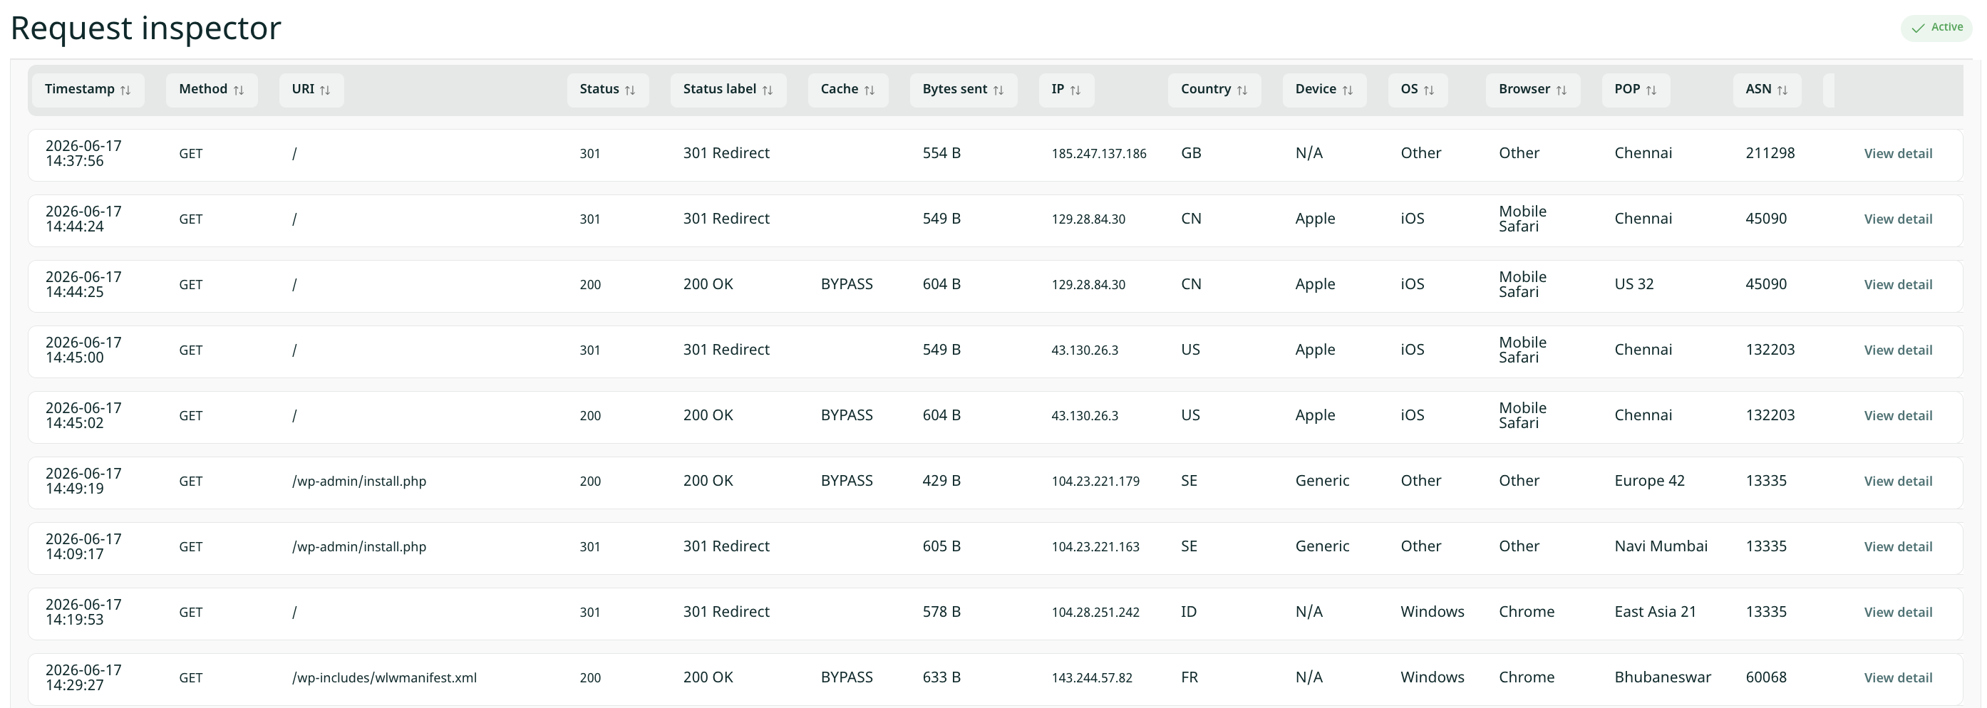Screen dimensions: 1987x708
Task: View detail for 185.247.137.186 request
Action: point(1897,153)
